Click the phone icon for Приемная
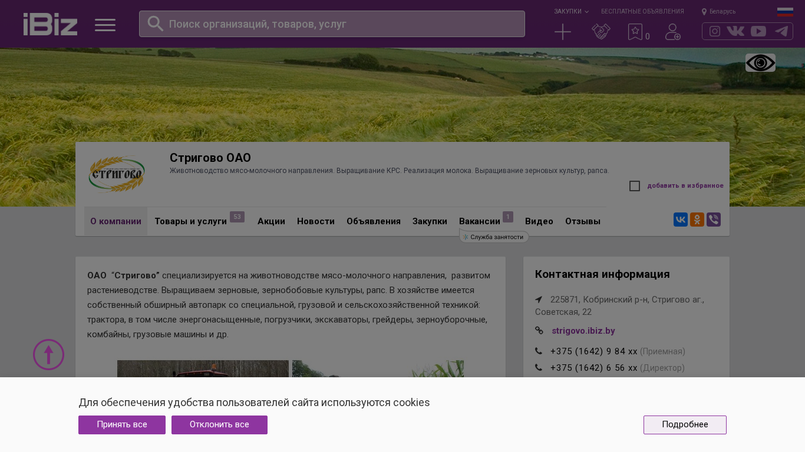The image size is (805, 452). pos(539,351)
